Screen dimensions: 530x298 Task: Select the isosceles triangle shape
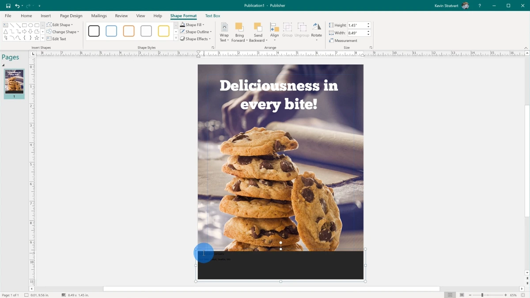[6, 32]
